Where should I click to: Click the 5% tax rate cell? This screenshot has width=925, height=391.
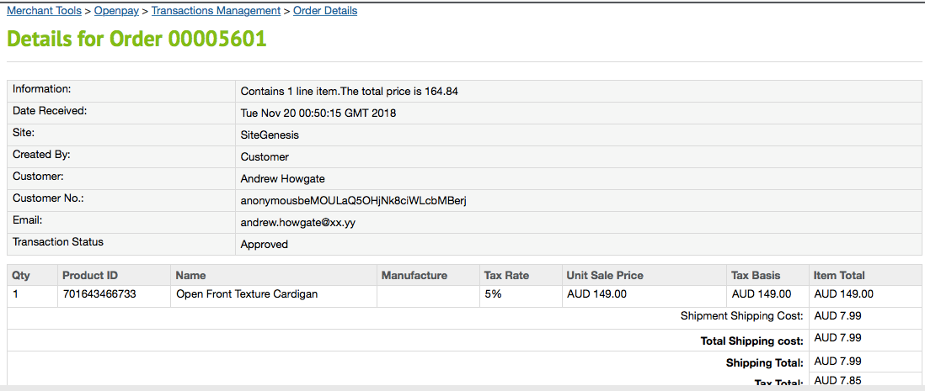pyautogui.click(x=492, y=294)
